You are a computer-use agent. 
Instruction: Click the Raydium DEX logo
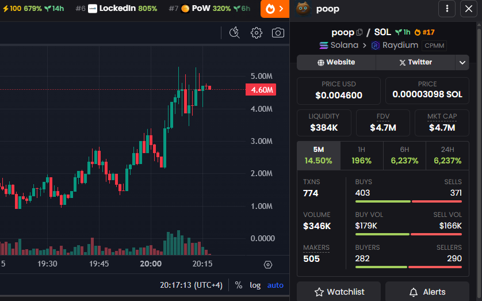[376, 45]
